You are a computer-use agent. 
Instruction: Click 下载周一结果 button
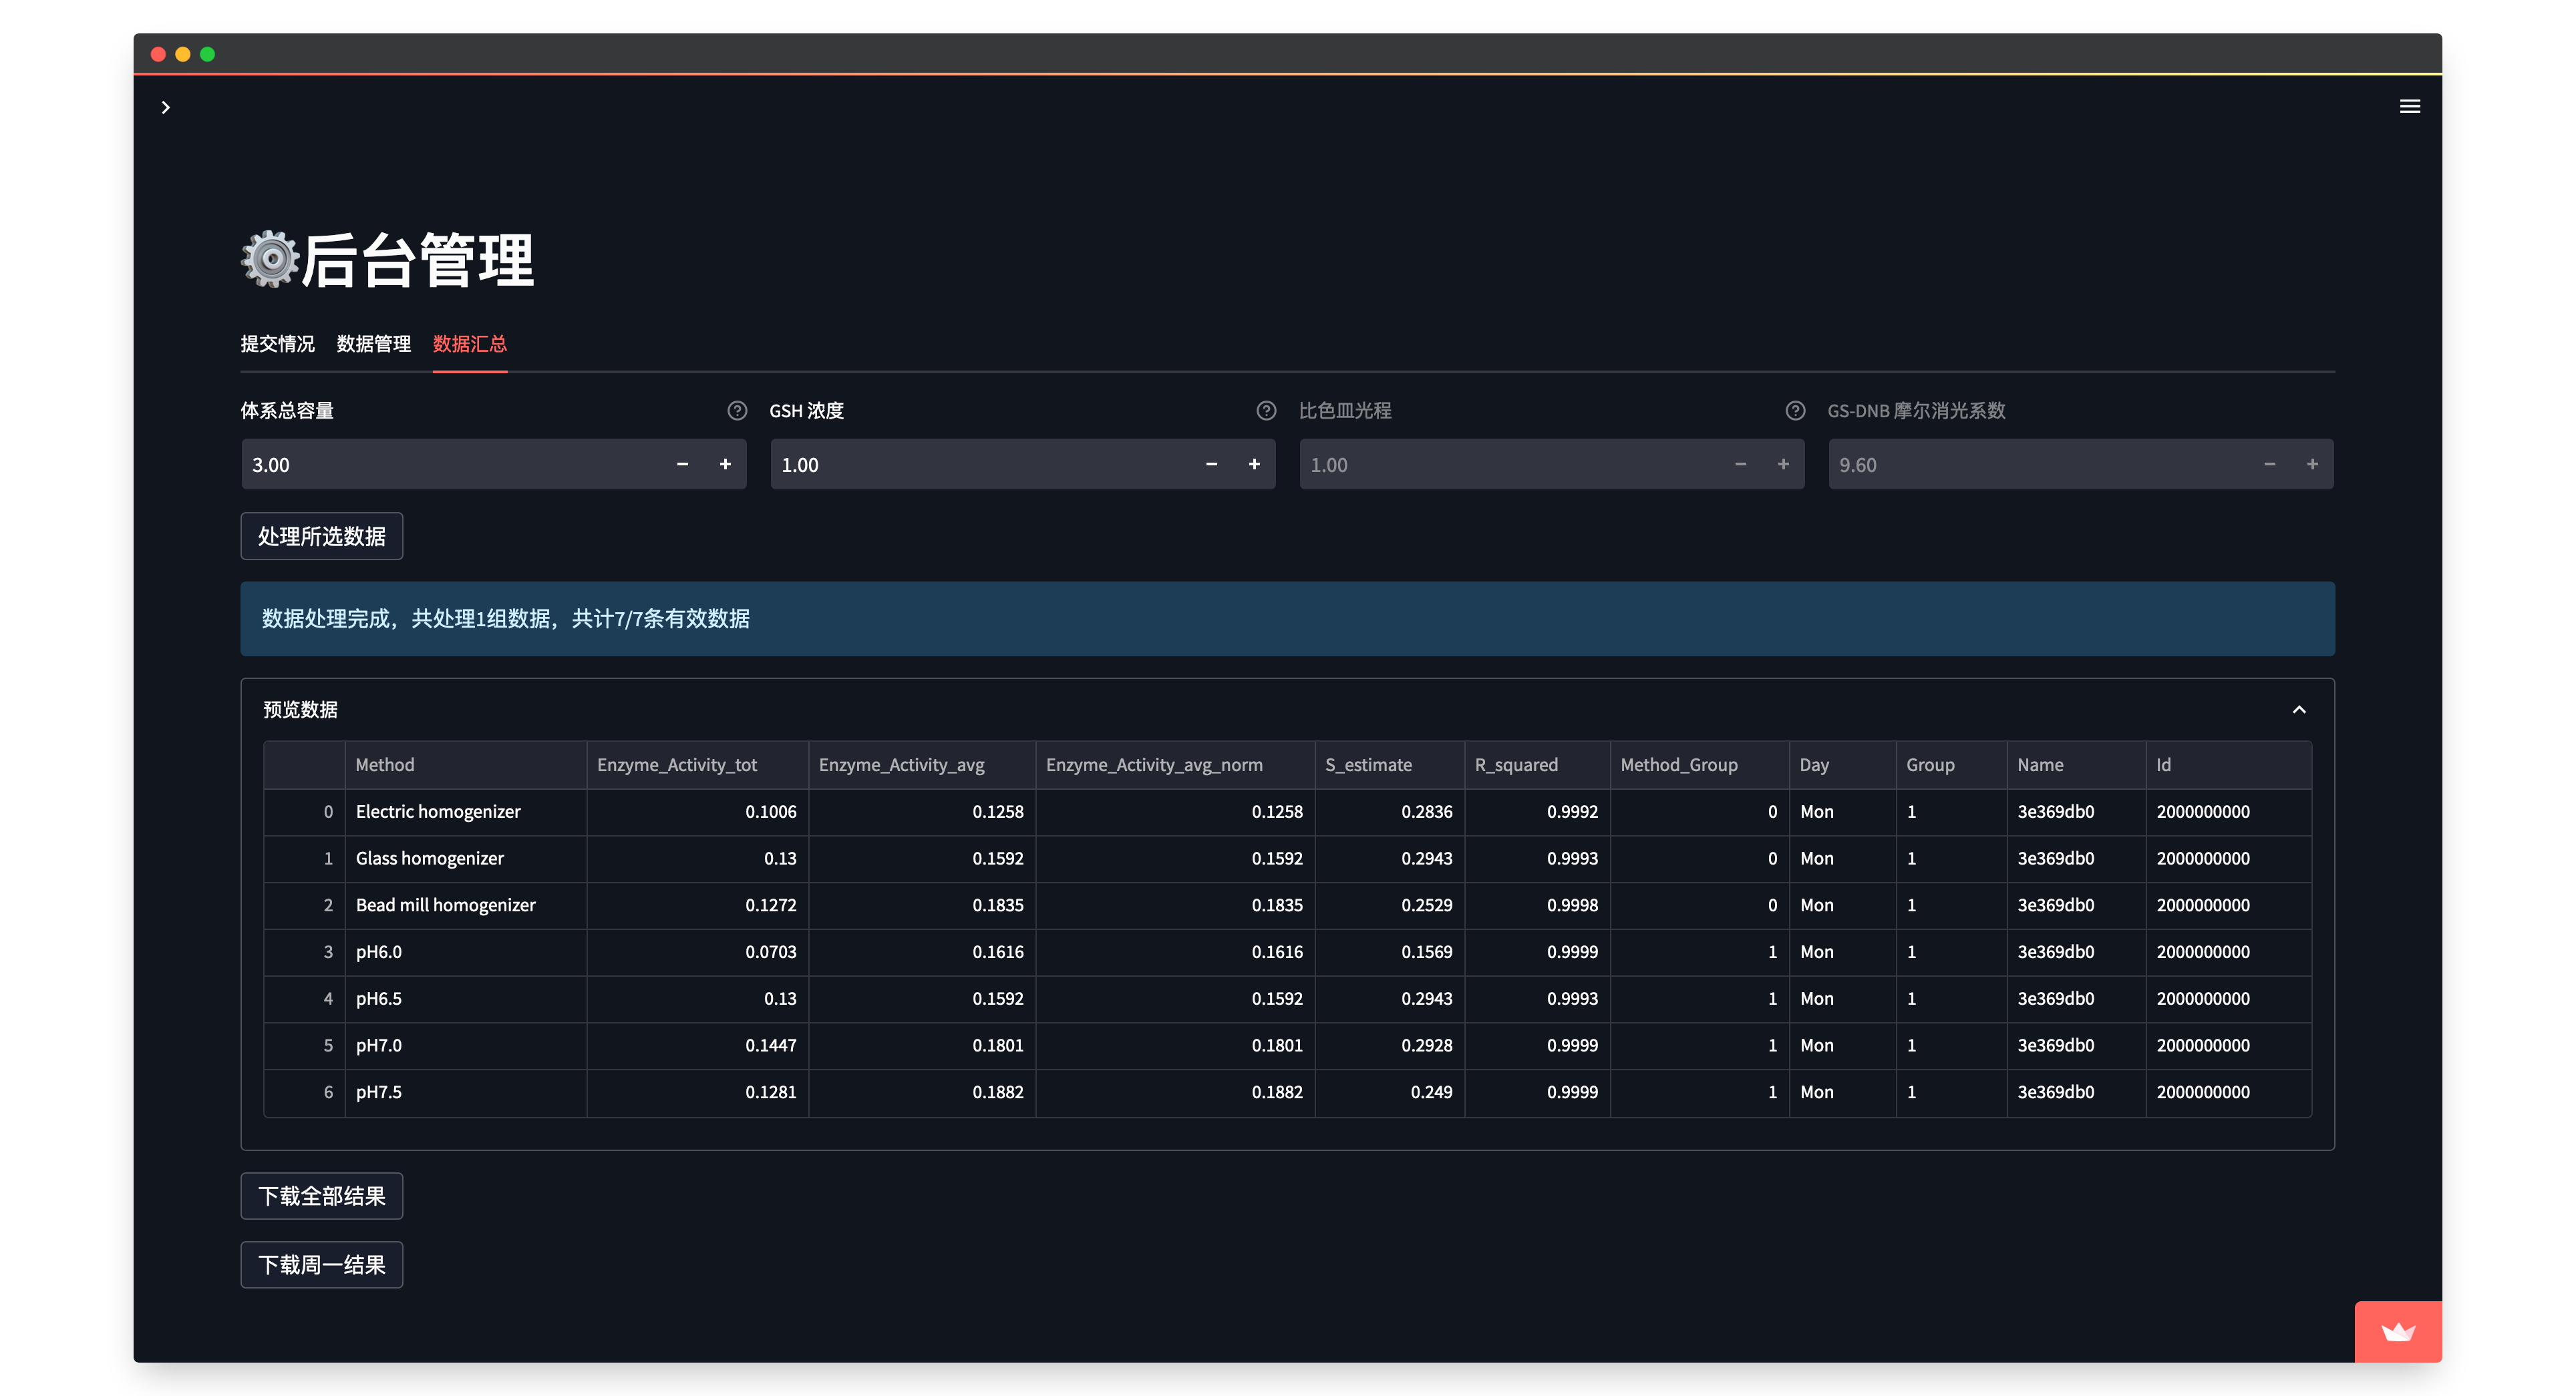(x=321, y=1265)
